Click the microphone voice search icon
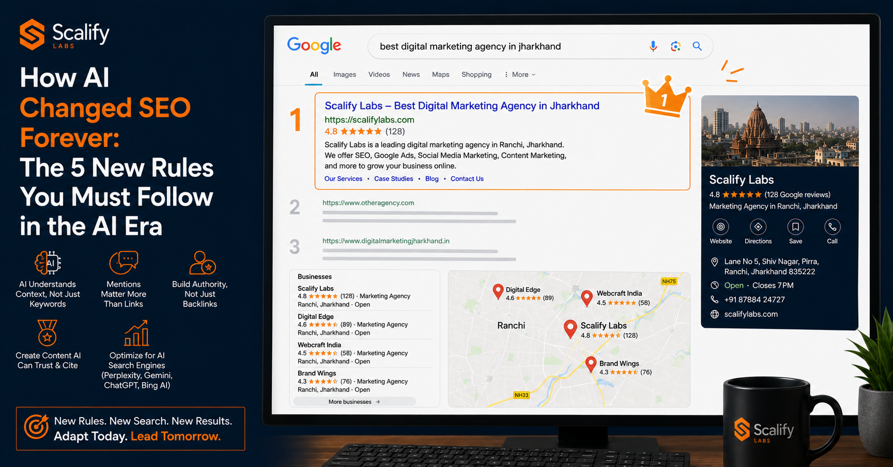The image size is (893, 467). [x=653, y=46]
